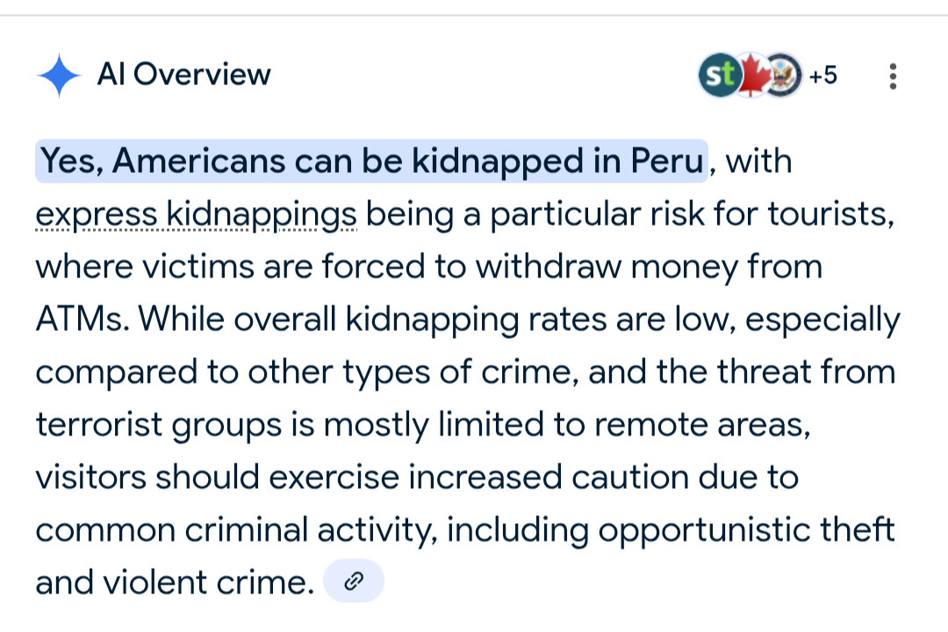The height and width of the screenshot is (632, 948).
Task: Select the Canadian maple leaf source icon
Action: coord(751,75)
